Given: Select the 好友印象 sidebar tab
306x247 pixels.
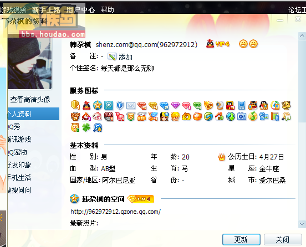Looking at the screenshot, I should pyautogui.click(x=19, y=165).
